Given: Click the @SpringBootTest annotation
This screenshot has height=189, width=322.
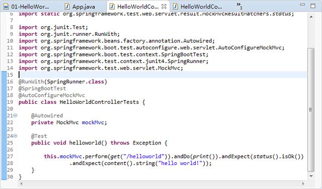Looking at the screenshot, I should (x=42, y=88).
